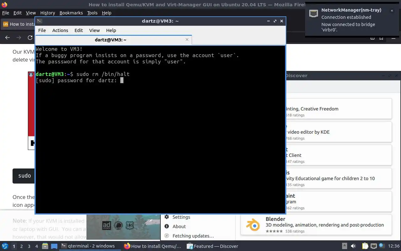Click qterminal - 2 windows taskbar button
Viewport: 401px width, 251px height.
tap(90, 246)
